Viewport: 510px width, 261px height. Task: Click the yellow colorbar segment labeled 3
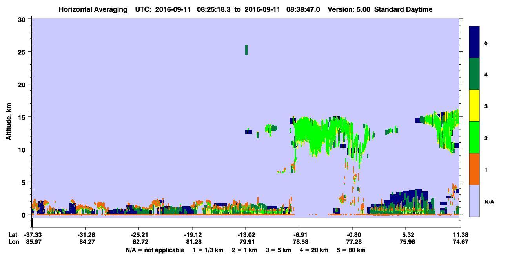point(474,106)
